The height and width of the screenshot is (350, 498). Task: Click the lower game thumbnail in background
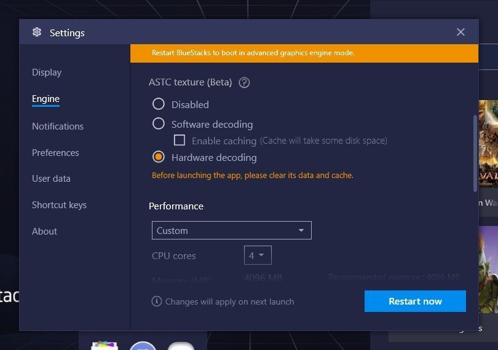(488, 270)
